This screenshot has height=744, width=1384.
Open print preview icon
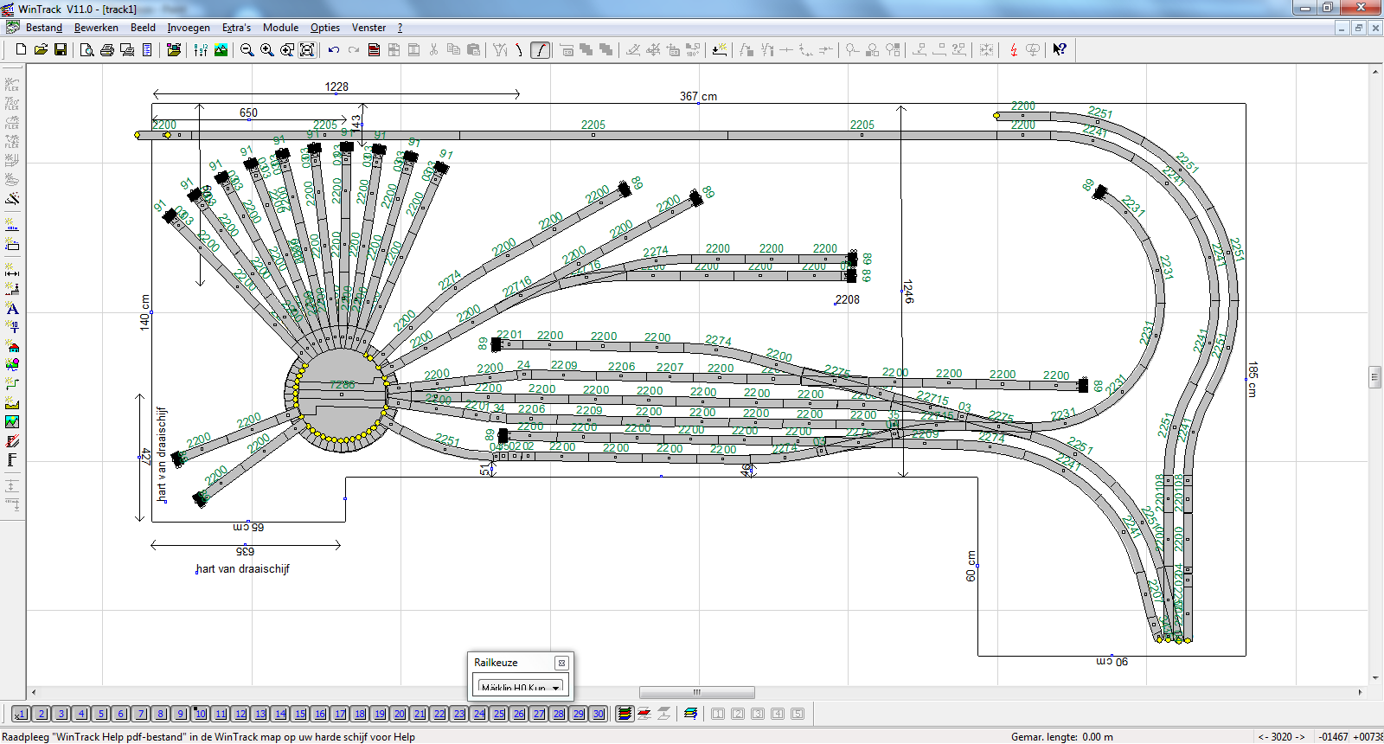(x=86, y=49)
